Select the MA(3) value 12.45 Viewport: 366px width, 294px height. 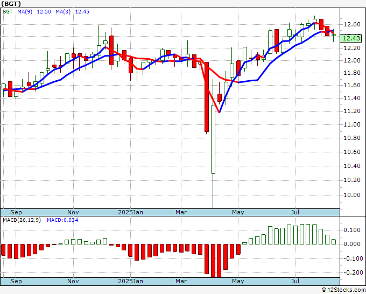pos(82,12)
